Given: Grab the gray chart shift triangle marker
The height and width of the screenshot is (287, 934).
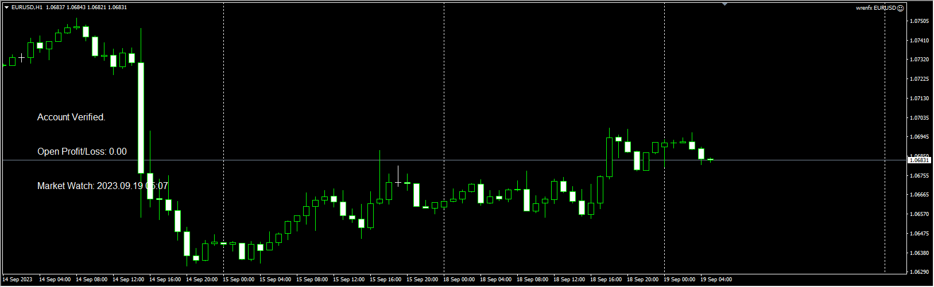Looking at the screenshot, I should [724, 4].
